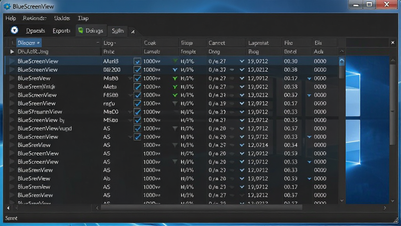Uncheck the checkbox in the BlueScreenViewVuņd row
This screenshot has height=226, width=401.
pos(137,129)
